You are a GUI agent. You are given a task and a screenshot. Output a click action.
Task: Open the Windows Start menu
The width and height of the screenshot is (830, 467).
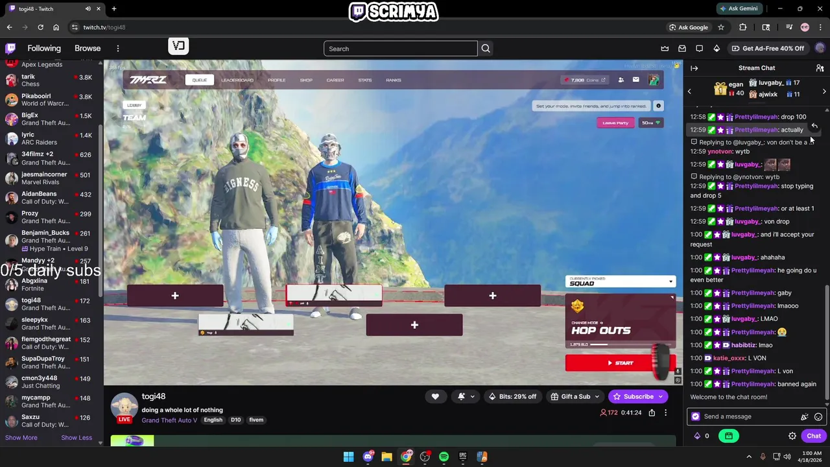(x=348, y=457)
